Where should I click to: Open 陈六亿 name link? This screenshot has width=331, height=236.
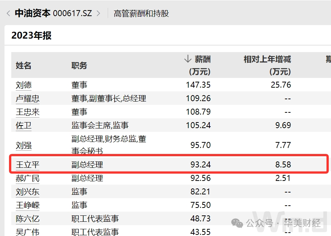pyautogui.click(x=27, y=219)
